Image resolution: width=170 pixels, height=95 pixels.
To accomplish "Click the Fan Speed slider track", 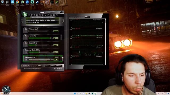I will [x=40, y=59].
